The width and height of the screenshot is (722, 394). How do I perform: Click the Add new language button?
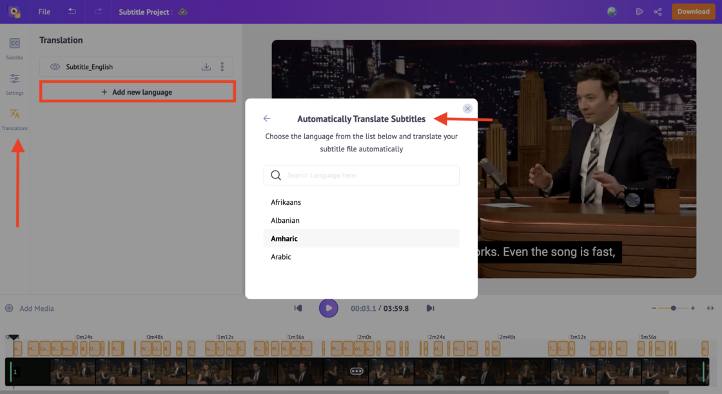137,91
